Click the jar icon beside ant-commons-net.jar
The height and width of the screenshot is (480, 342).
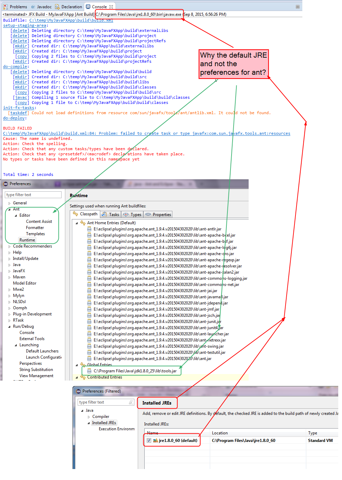click(x=89, y=285)
